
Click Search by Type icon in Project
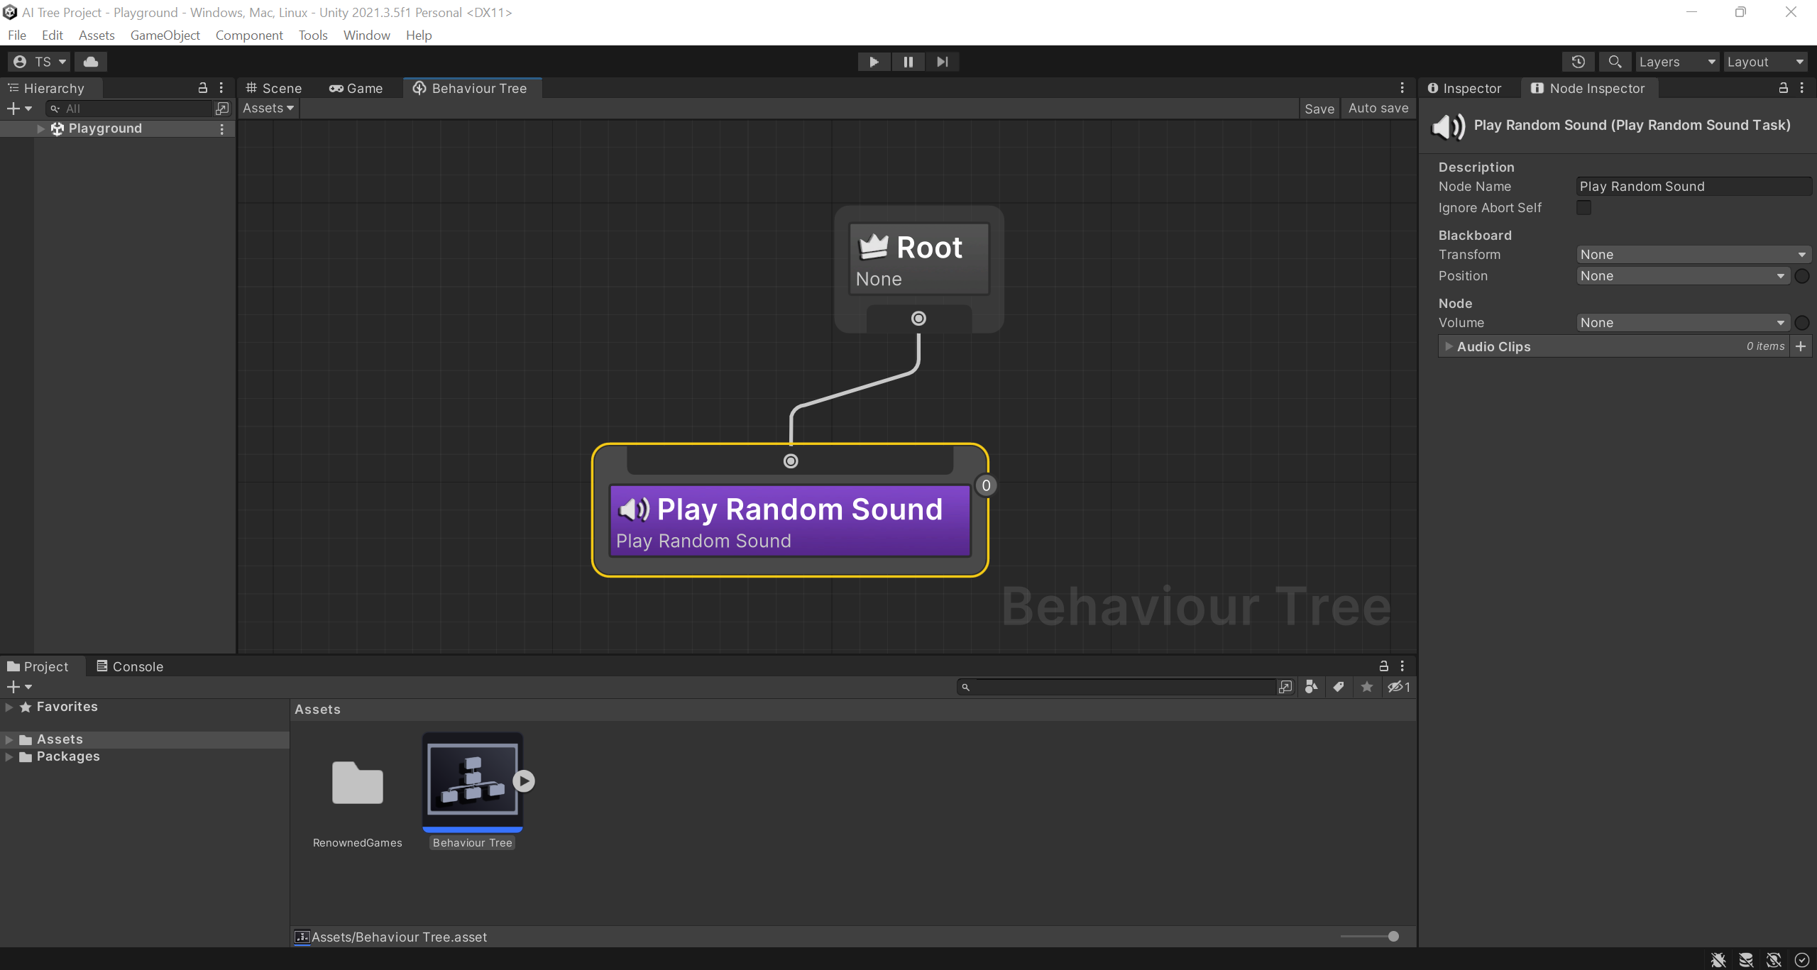pos(1311,687)
